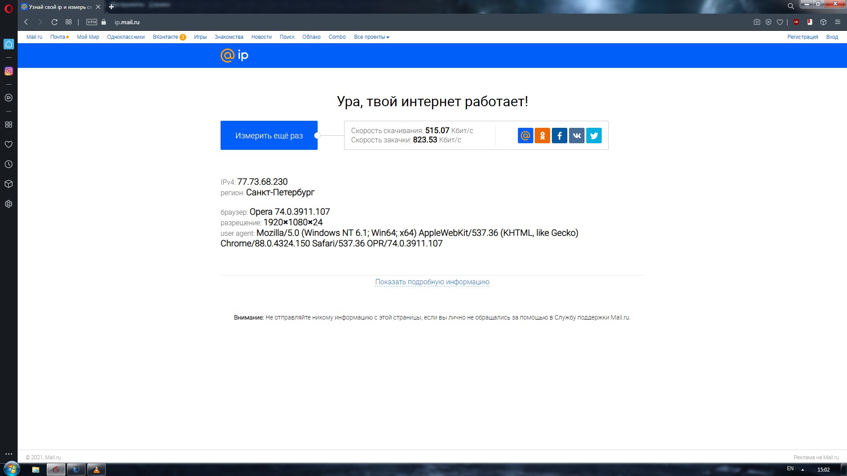Take a snapshot with the camera icon
847x476 pixels.
point(757,22)
